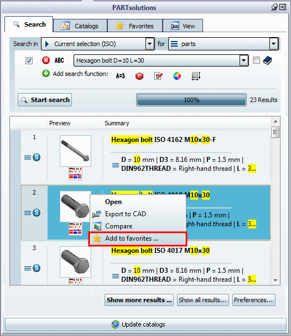The image size is (291, 336).
Task: Click the Summary column header
Action: (117, 123)
